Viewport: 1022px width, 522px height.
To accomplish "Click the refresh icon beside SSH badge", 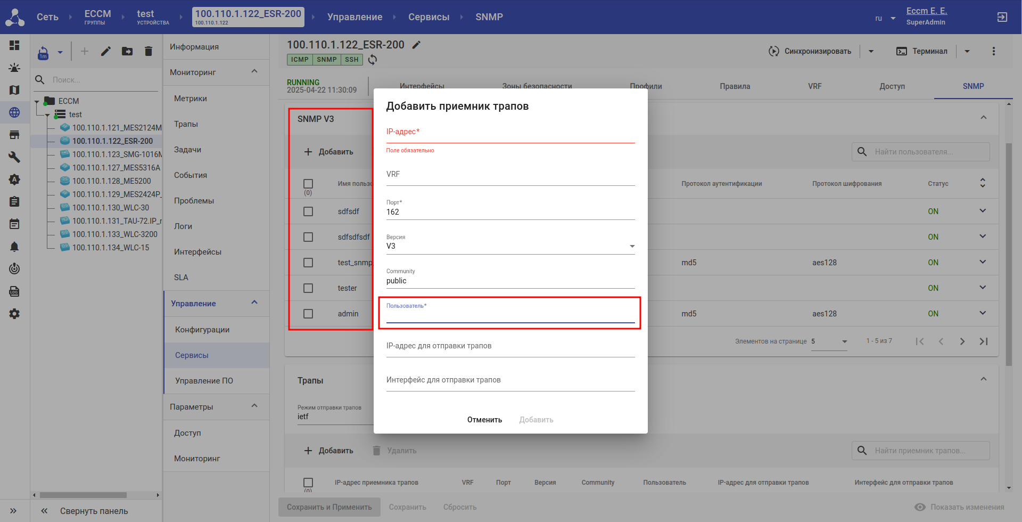I will pyautogui.click(x=373, y=60).
